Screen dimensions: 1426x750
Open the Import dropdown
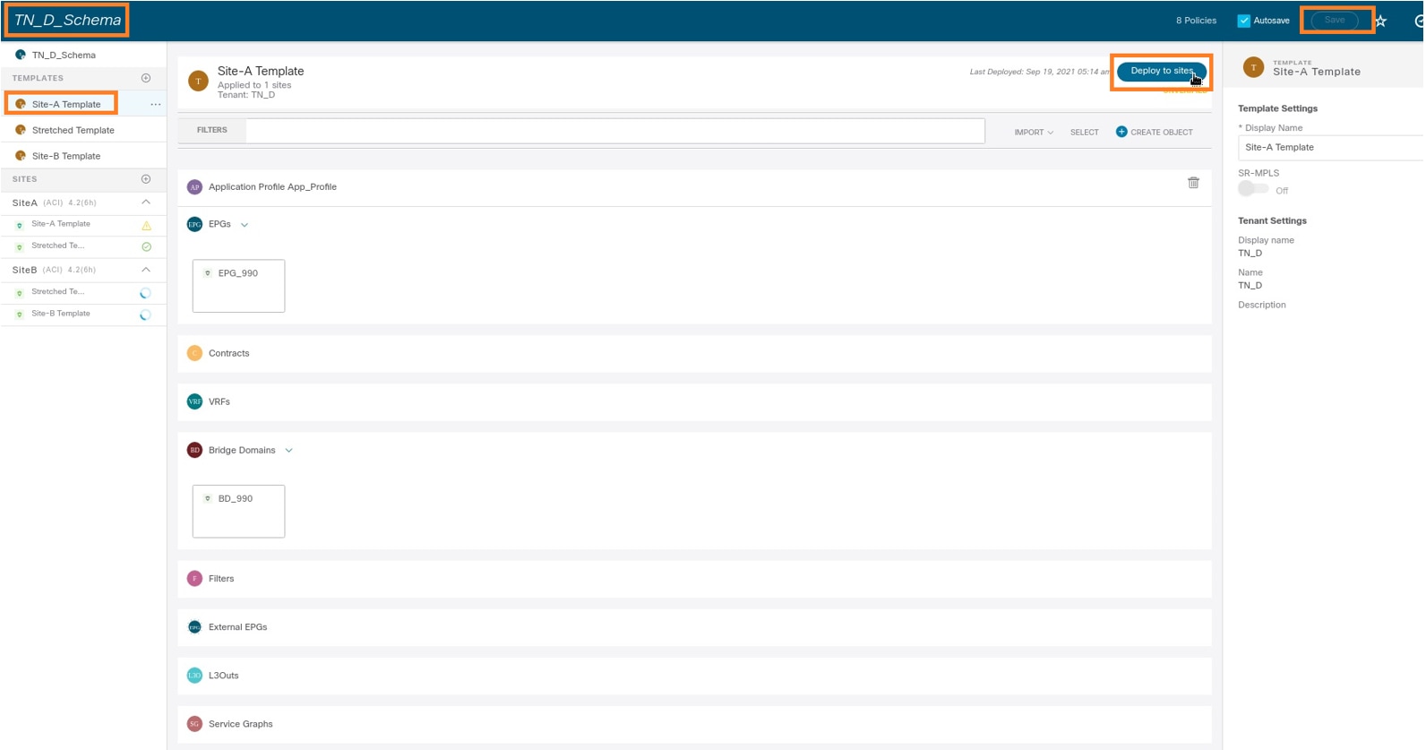pyautogui.click(x=1034, y=133)
